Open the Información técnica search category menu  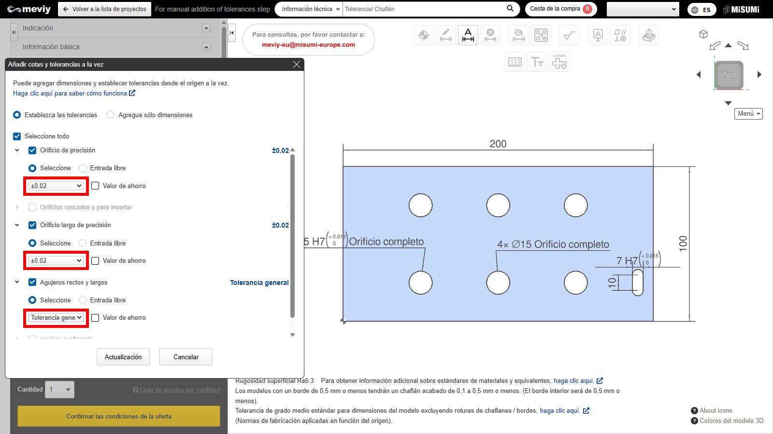coord(310,9)
